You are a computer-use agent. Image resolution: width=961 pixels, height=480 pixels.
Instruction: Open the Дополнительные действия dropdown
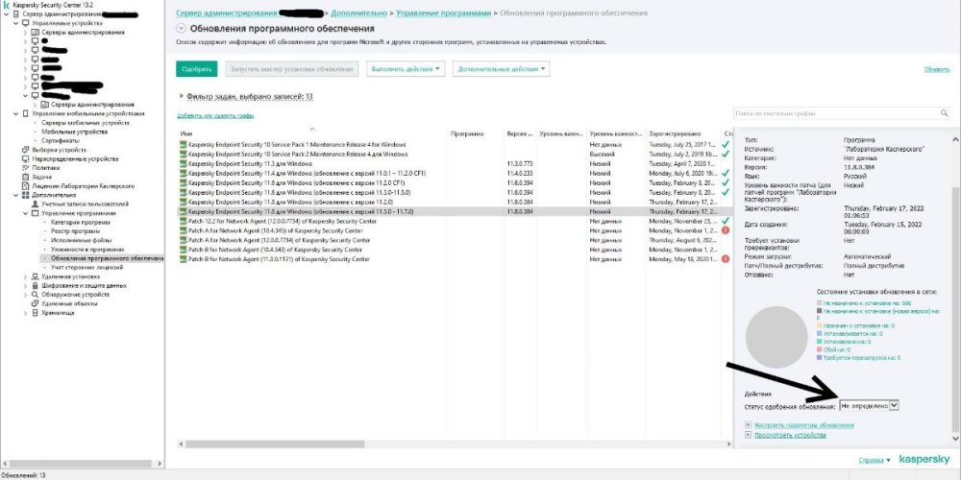(502, 69)
